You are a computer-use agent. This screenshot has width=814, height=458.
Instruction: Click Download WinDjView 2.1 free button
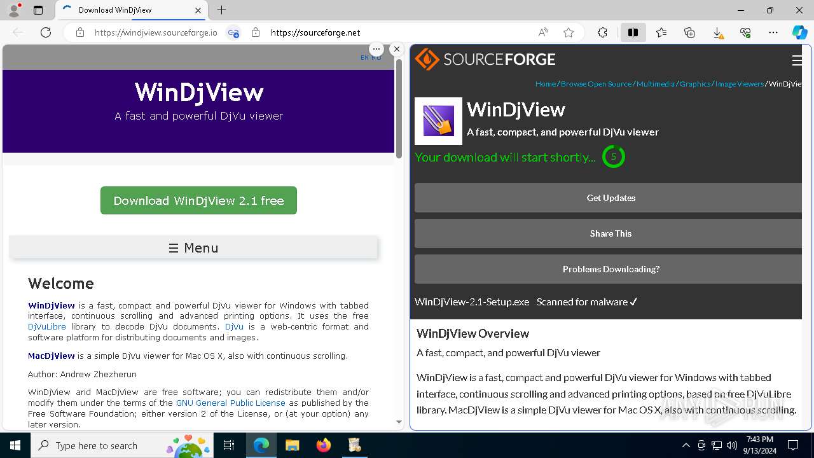point(198,200)
